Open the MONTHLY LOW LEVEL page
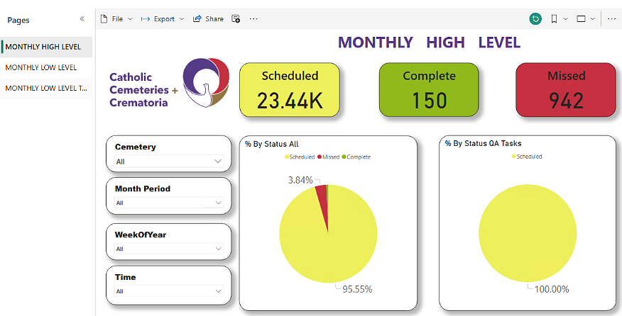This screenshot has width=622, height=316. tap(41, 67)
